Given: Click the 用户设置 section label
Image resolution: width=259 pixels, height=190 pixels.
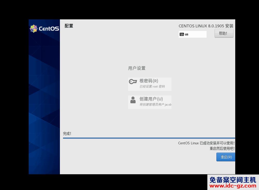Looking at the screenshot, I should pos(137,68).
